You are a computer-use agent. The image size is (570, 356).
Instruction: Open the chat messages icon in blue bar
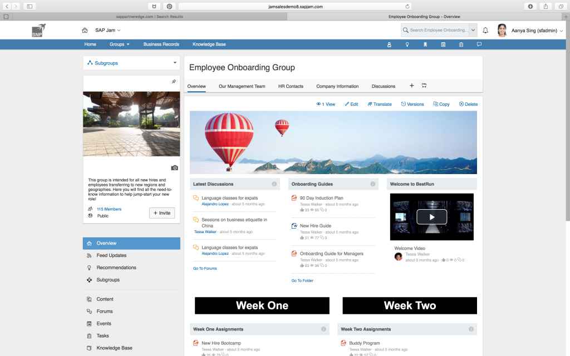(x=479, y=44)
